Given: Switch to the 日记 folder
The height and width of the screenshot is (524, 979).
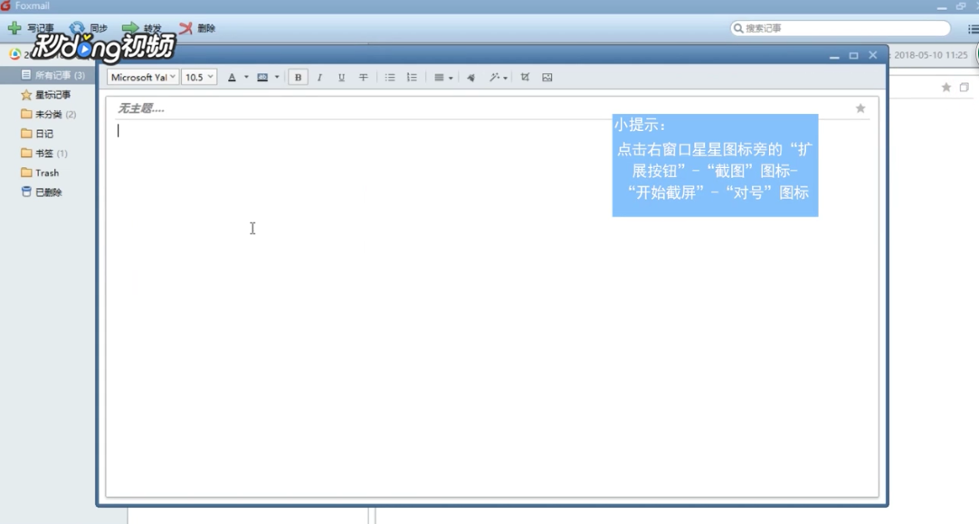Looking at the screenshot, I should tap(43, 133).
